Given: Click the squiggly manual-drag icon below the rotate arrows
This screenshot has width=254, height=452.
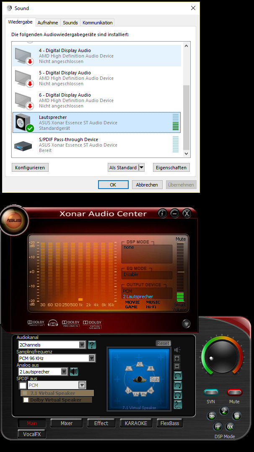Looking at the screenshot, I should point(178,405).
